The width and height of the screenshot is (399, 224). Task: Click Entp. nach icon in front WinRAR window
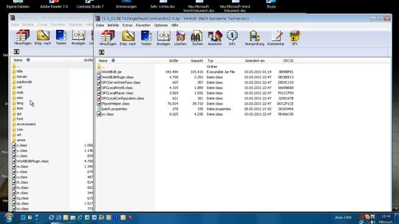tap(128, 38)
